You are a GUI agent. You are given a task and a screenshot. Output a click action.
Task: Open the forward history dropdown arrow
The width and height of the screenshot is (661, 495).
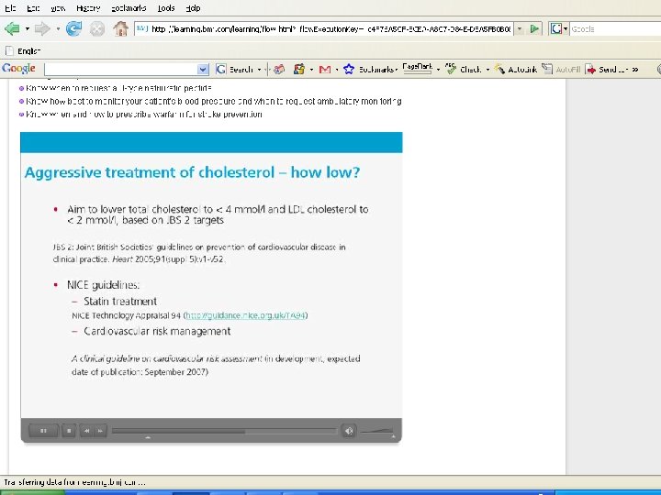[58, 29]
